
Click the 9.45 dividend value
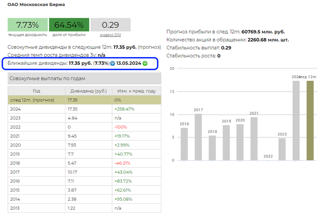coord(72,136)
